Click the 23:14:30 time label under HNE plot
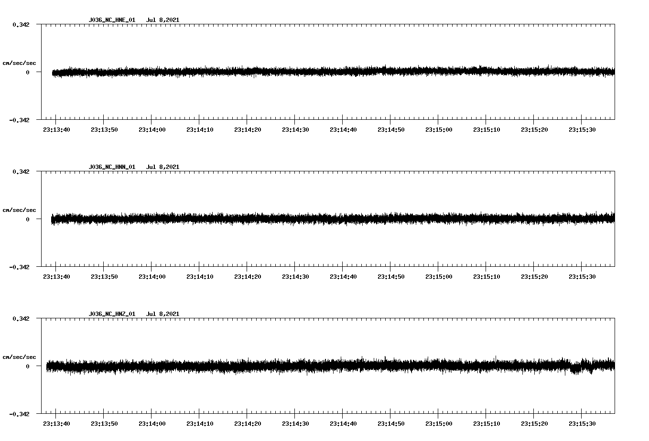649x441 pixels. [x=295, y=130]
